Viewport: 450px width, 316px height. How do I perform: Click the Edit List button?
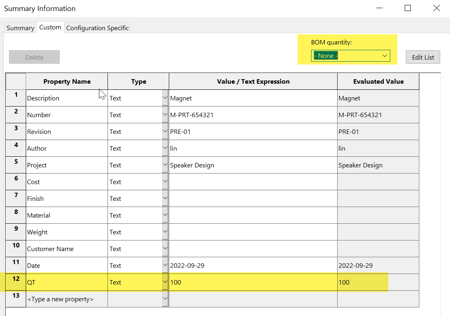coord(423,57)
